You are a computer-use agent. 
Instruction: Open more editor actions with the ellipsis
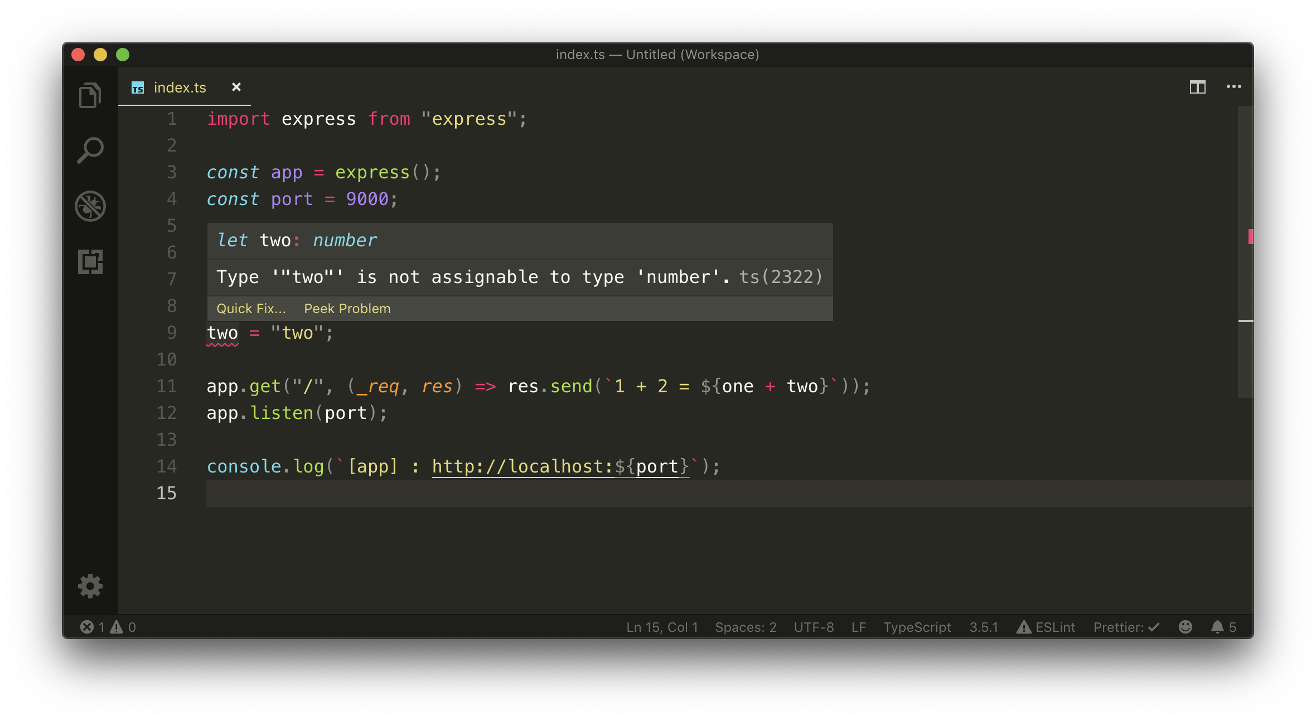click(1234, 87)
